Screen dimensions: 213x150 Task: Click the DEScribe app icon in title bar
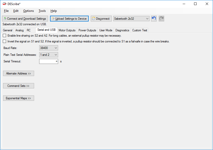pos(4,4)
